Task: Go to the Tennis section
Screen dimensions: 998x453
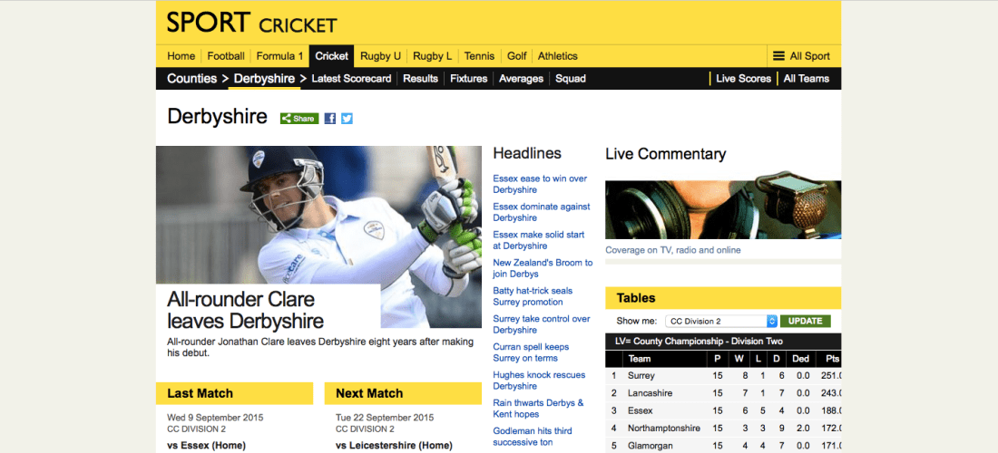Action: click(479, 56)
